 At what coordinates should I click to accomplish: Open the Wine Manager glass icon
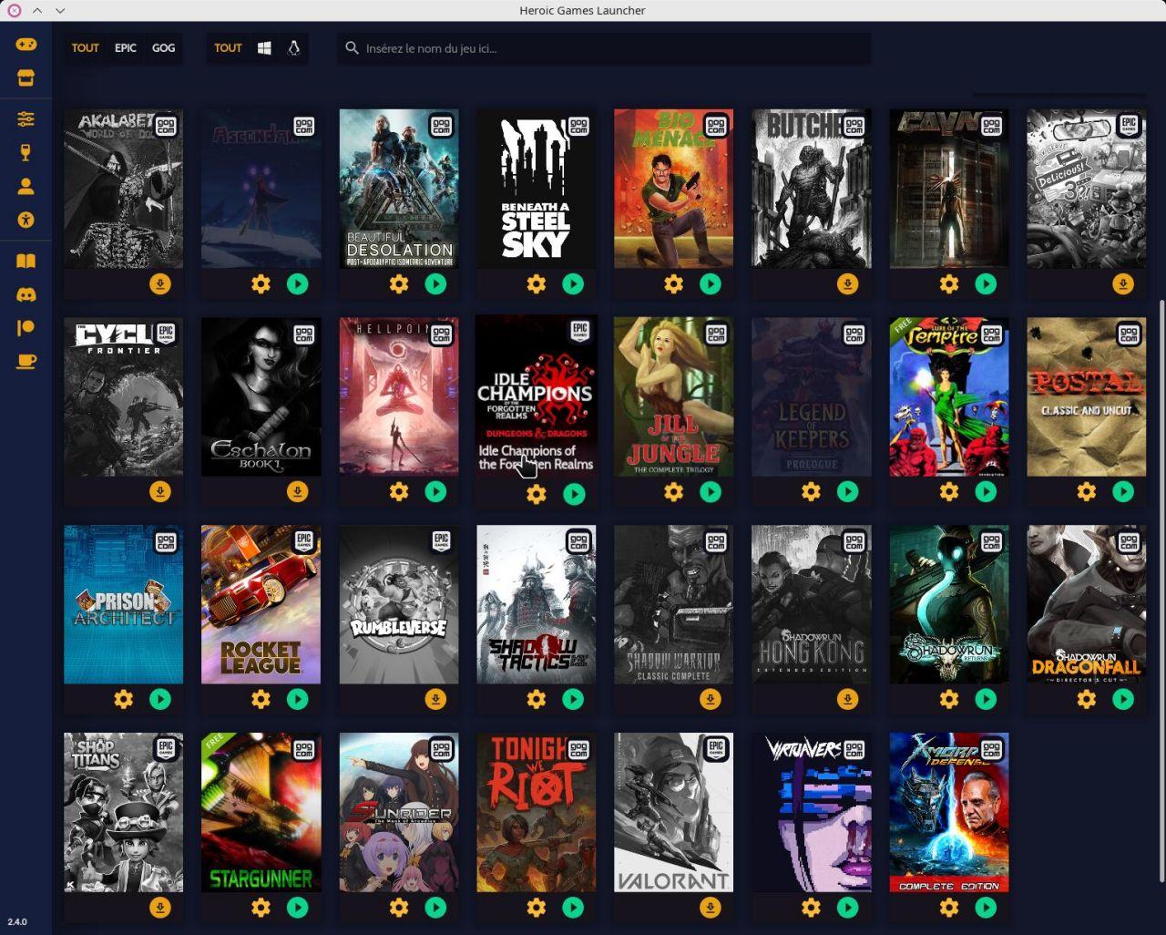click(26, 152)
